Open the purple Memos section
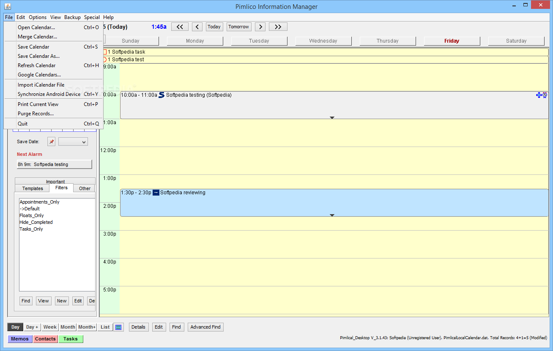Screen dimensions: 553x351 20,339
